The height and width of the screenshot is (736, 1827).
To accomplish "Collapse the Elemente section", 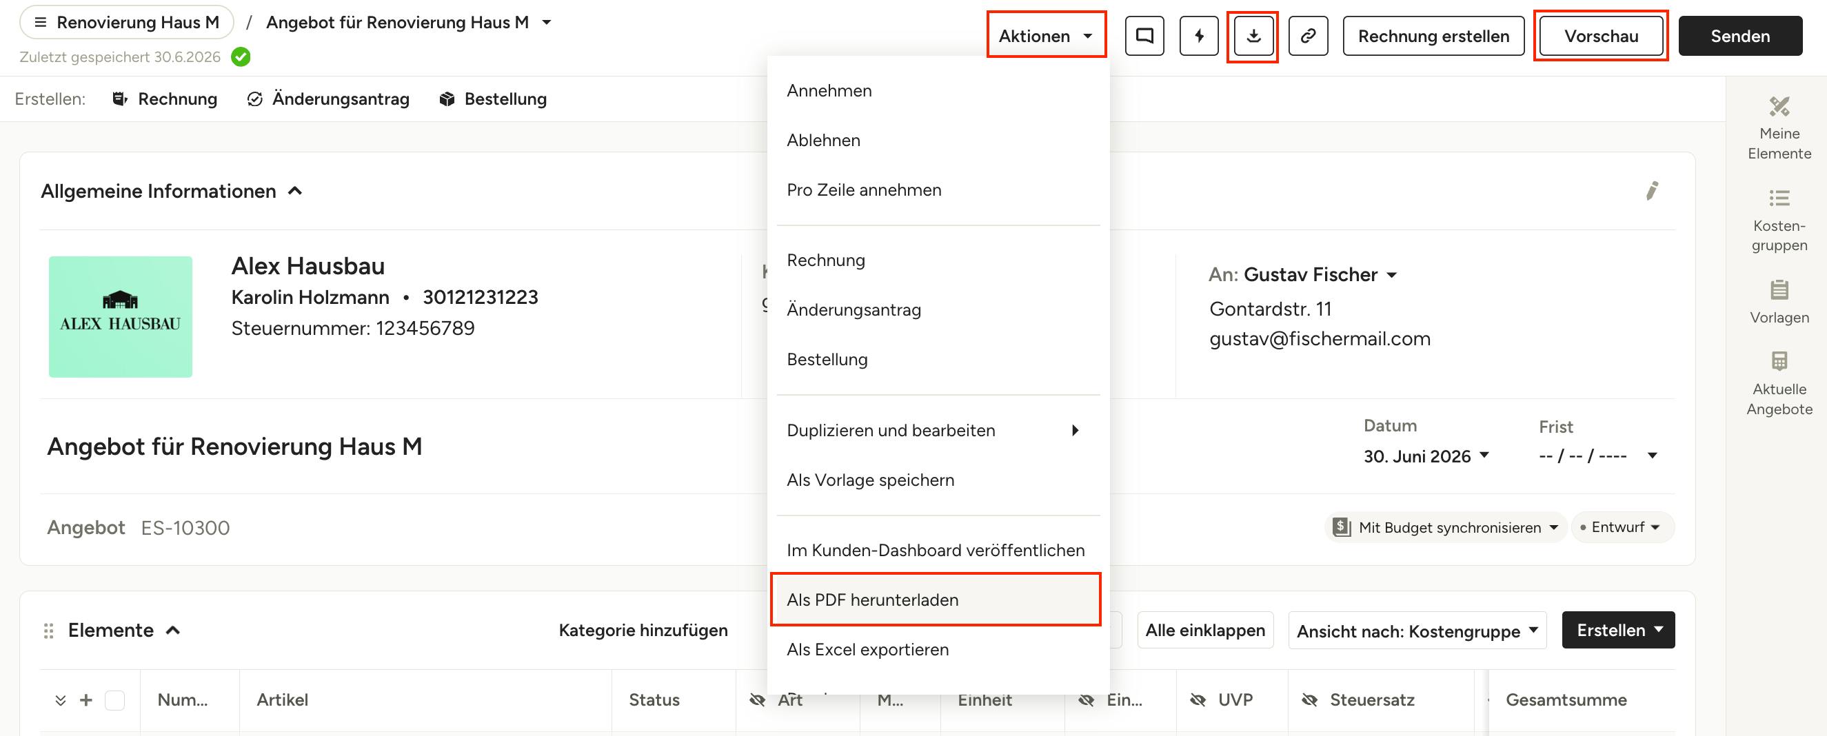I will pyautogui.click(x=172, y=631).
